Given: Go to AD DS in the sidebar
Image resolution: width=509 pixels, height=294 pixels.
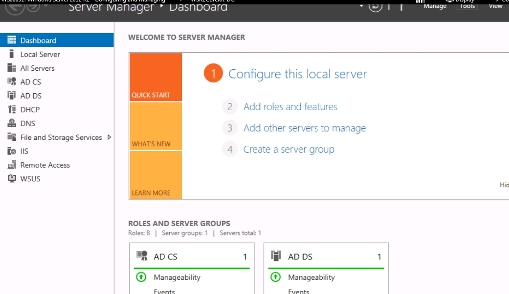Looking at the screenshot, I should point(57,96).
